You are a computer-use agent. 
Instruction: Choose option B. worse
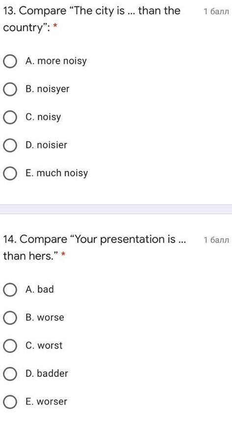click(x=10, y=318)
